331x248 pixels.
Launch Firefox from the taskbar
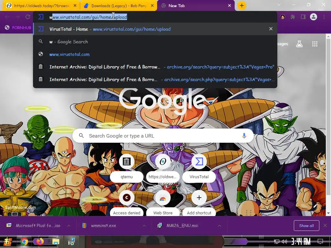(x=40, y=242)
